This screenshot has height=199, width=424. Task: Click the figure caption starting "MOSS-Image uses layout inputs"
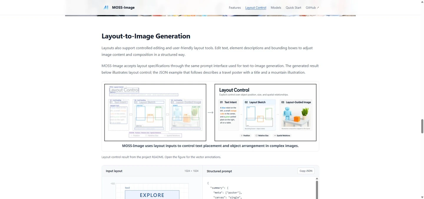tap(210, 146)
